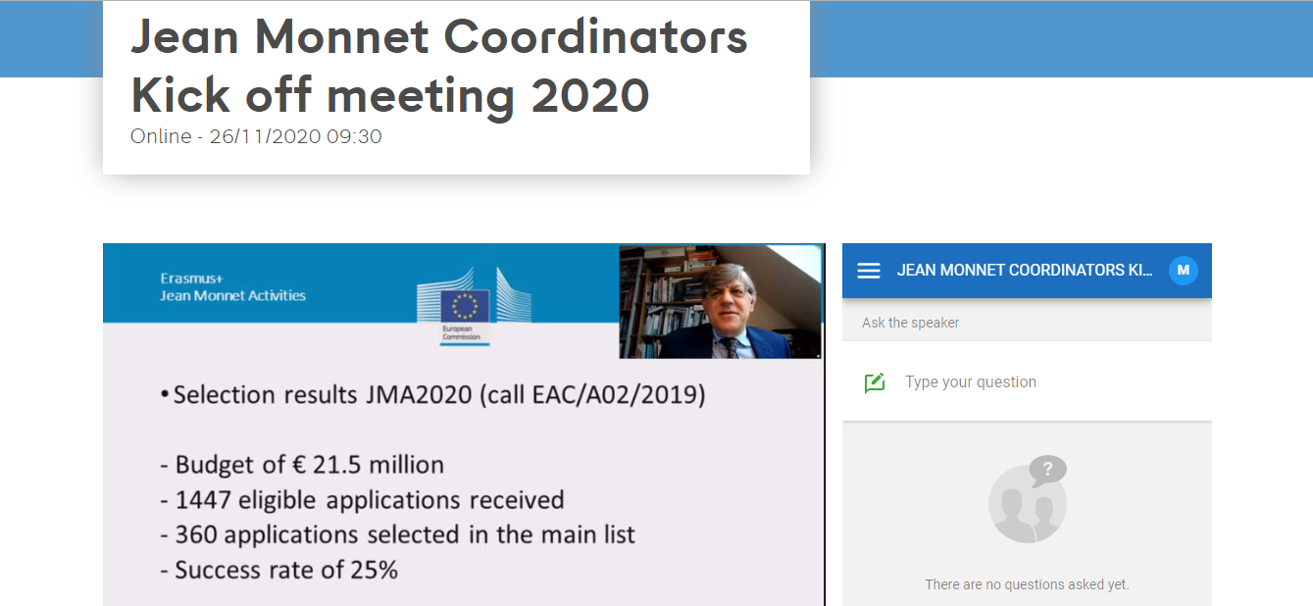
Task: Click "1447 eligible applications received" on the slide
Action: 369,500
